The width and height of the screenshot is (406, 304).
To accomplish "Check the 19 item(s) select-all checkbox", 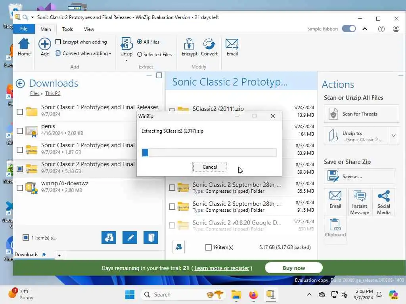I will [x=208, y=247].
